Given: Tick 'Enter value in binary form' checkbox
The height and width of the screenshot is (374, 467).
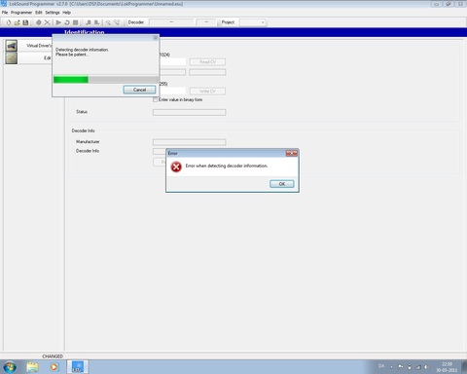Looking at the screenshot, I should point(156,99).
